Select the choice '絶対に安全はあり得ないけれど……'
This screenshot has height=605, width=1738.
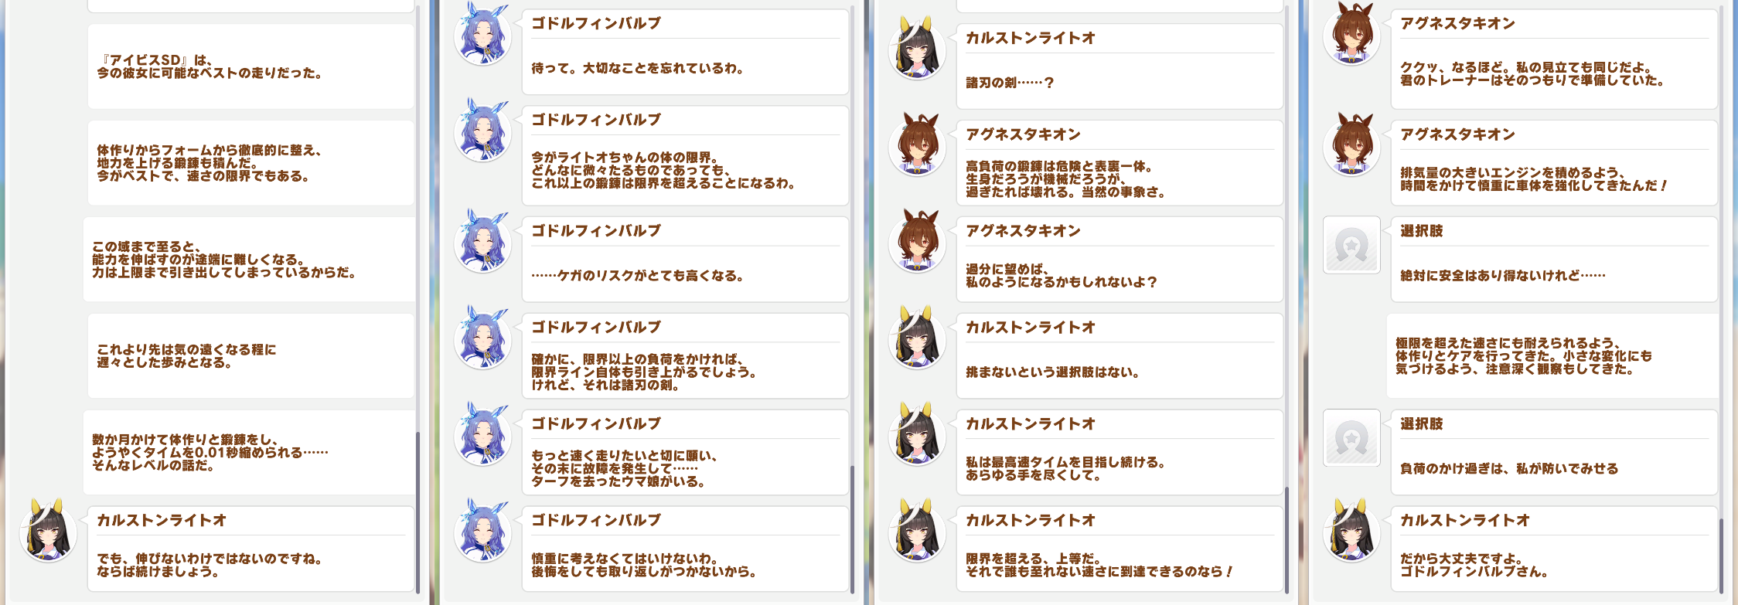1554,259
